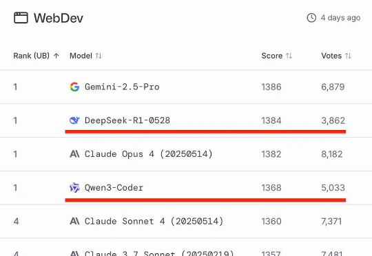The image size is (372, 256).
Task: Click the Google logo next to Gemini-2.5-Pro
Action: click(x=74, y=87)
